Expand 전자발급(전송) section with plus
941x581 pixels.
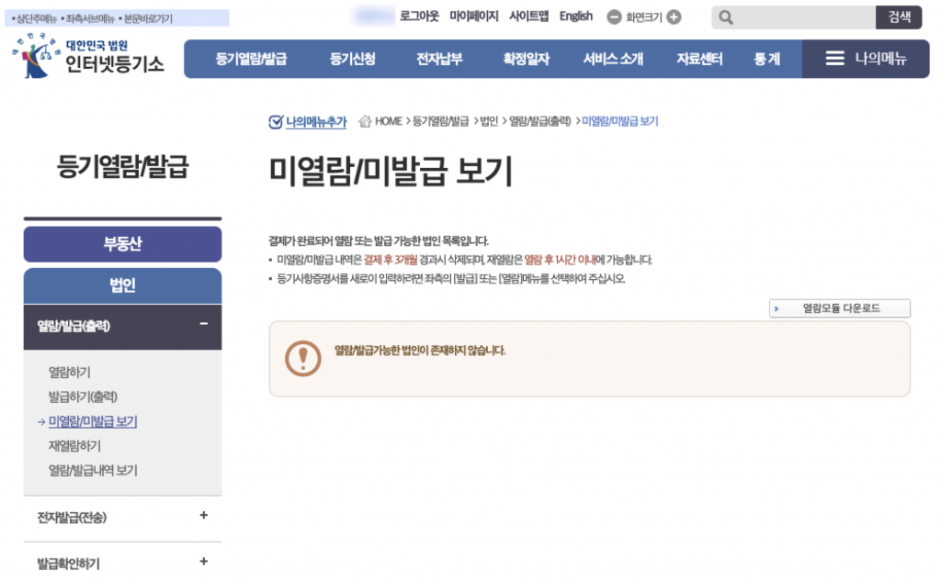(x=204, y=515)
